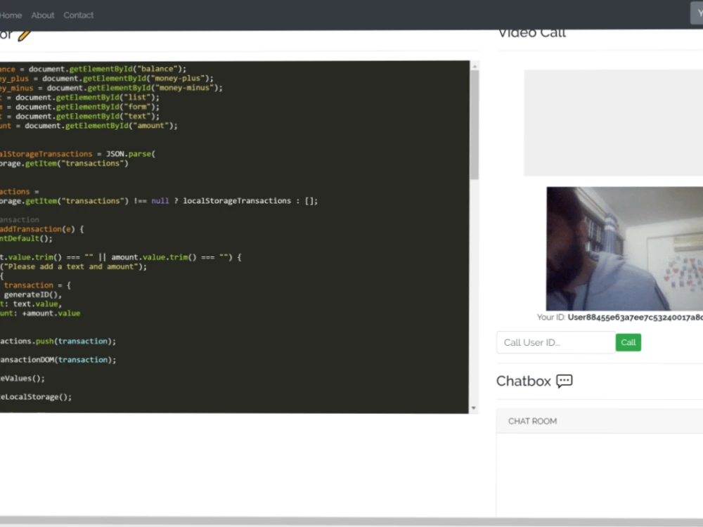Click the JSON.parse( code line
Viewport: 703px width, 527px height.
[77, 154]
